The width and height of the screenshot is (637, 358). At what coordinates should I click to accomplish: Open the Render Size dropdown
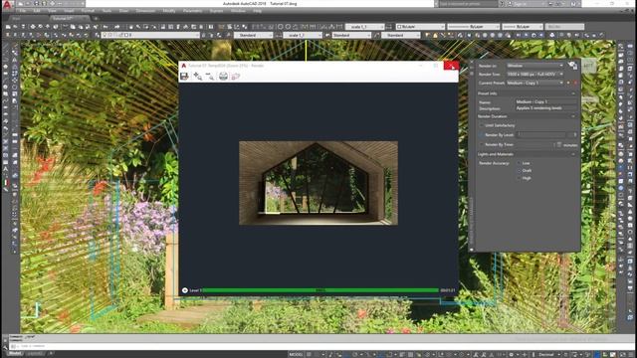[x=535, y=75]
